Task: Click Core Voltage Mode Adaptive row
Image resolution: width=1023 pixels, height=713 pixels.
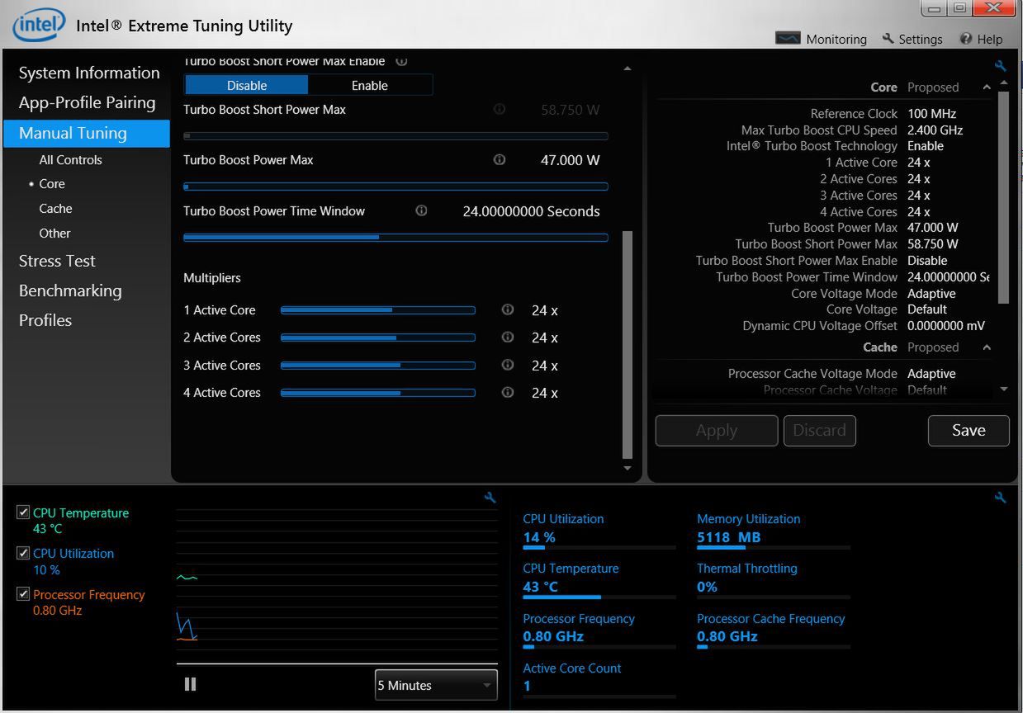Action: point(874,293)
